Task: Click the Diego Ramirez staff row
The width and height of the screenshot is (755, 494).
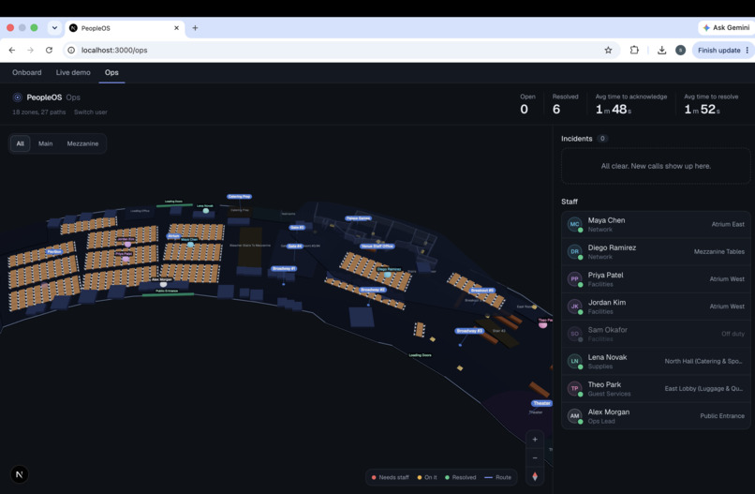Action: [x=656, y=252]
